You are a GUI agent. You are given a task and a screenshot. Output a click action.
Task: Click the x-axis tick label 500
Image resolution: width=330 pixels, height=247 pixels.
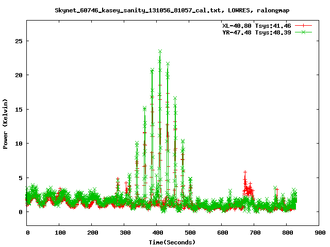point(190,233)
